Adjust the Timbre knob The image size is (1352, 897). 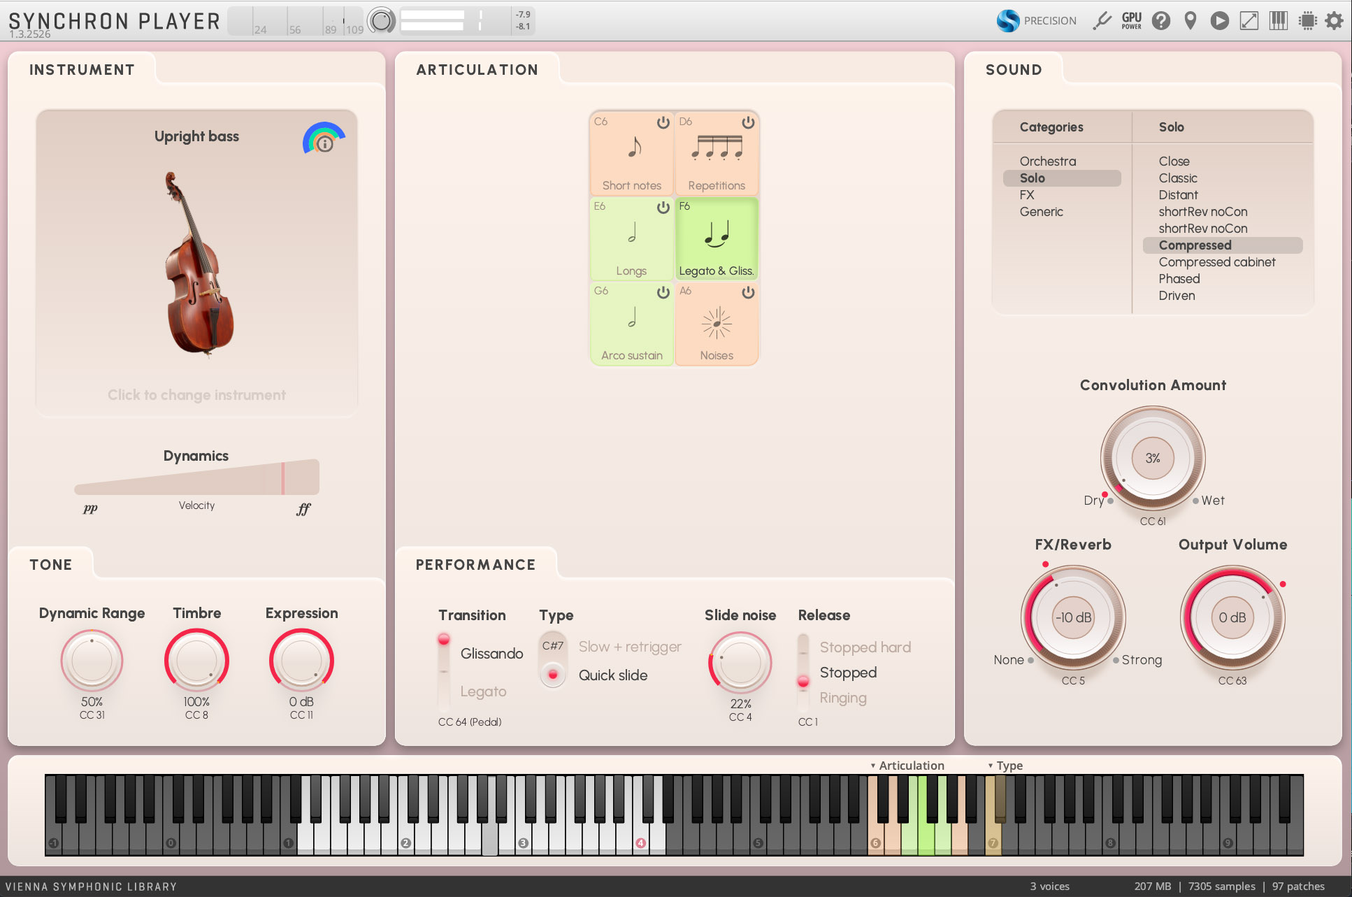pyautogui.click(x=196, y=661)
